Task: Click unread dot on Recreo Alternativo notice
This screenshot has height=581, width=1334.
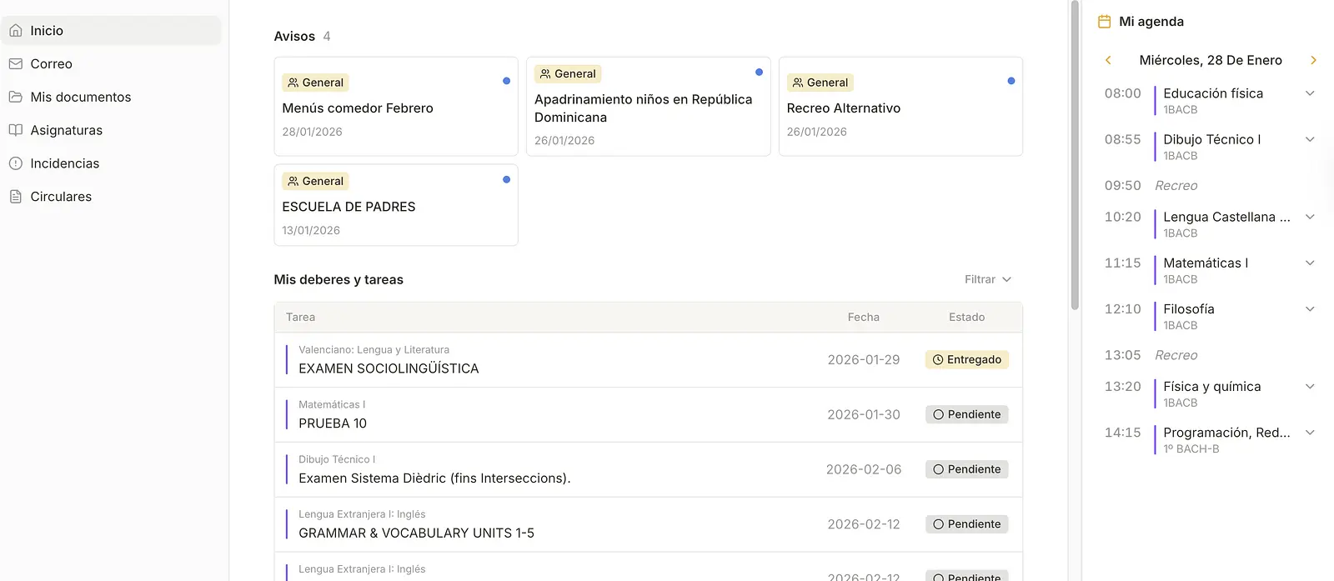Action: 1011,81
